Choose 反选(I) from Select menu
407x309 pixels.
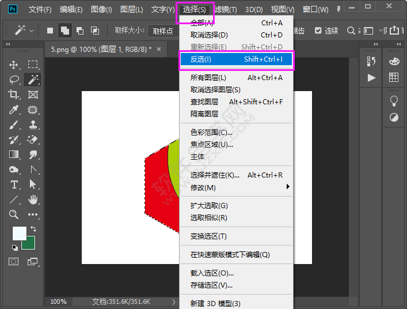point(236,59)
